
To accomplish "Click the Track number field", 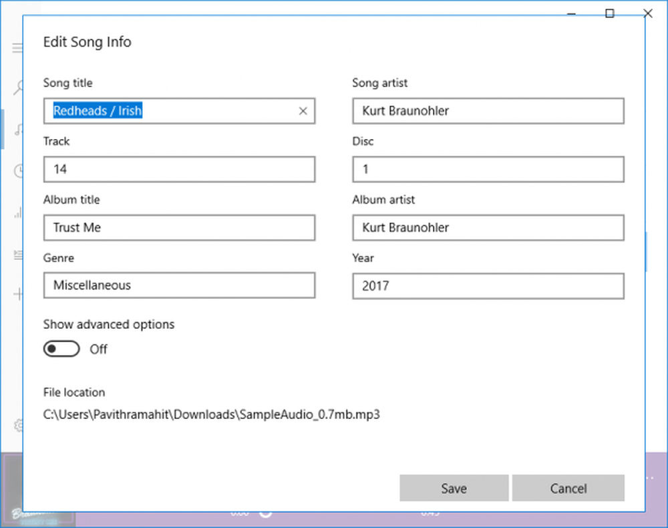I will point(179,170).
